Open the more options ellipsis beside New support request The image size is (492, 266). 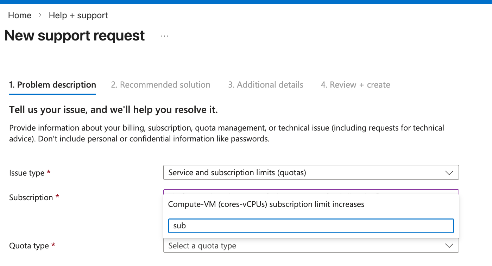click(164, 36)
